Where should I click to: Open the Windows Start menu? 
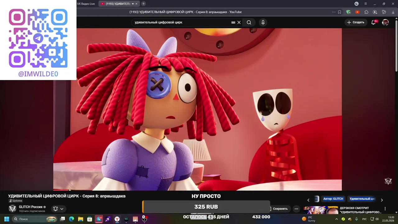[x=7, y=219]
